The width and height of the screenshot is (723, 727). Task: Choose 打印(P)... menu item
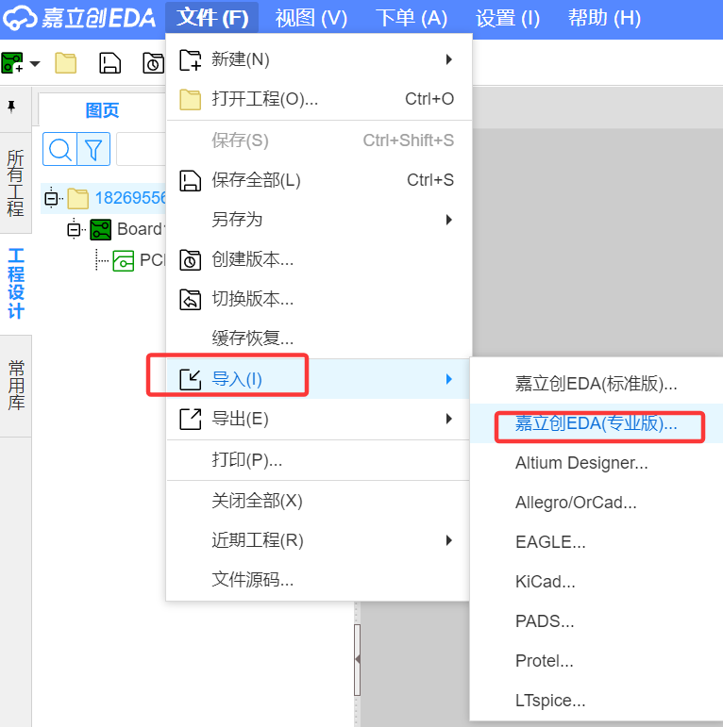point(318,460)
